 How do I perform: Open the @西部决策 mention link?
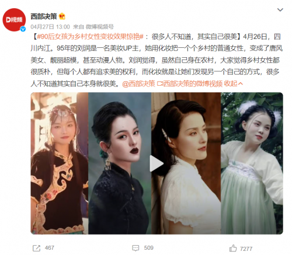coord(138,84)
